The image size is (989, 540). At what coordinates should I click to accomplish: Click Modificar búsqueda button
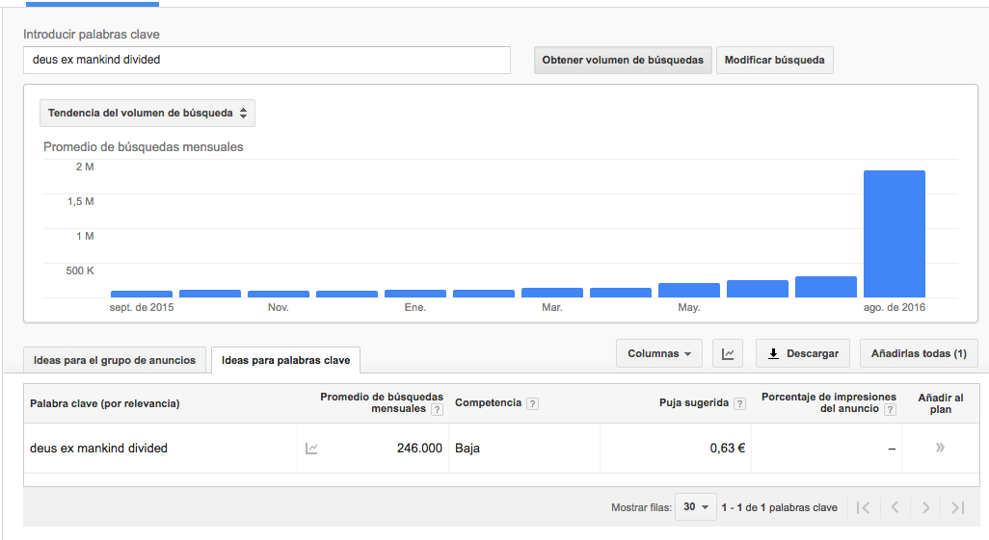pyautogui.click(x=775, y=60)
